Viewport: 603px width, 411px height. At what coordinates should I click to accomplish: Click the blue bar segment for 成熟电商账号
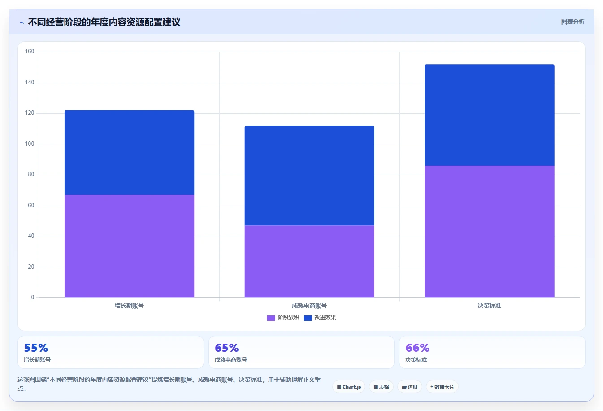(309, 175)
